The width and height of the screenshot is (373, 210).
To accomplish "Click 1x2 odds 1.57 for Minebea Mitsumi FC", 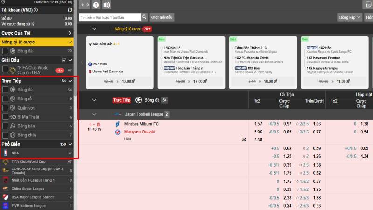I will (258, 124).
